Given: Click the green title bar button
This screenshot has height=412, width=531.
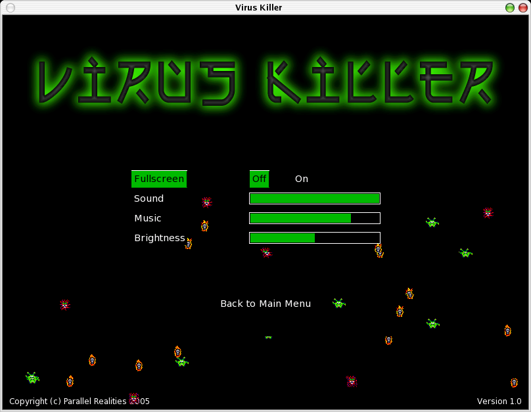Looking at the screenshot, I should point(509,7).
